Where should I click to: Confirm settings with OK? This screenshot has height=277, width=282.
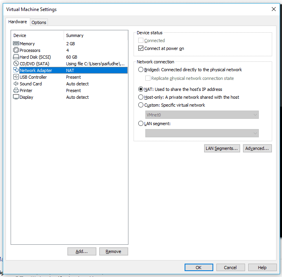click(199, 268)
